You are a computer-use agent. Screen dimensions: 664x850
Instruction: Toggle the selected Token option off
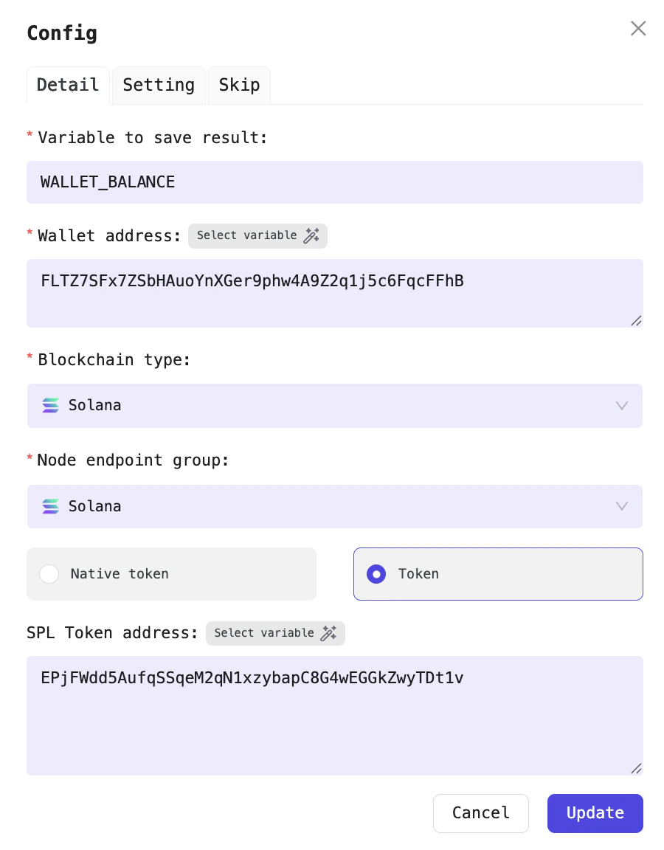tap(376, 573)
